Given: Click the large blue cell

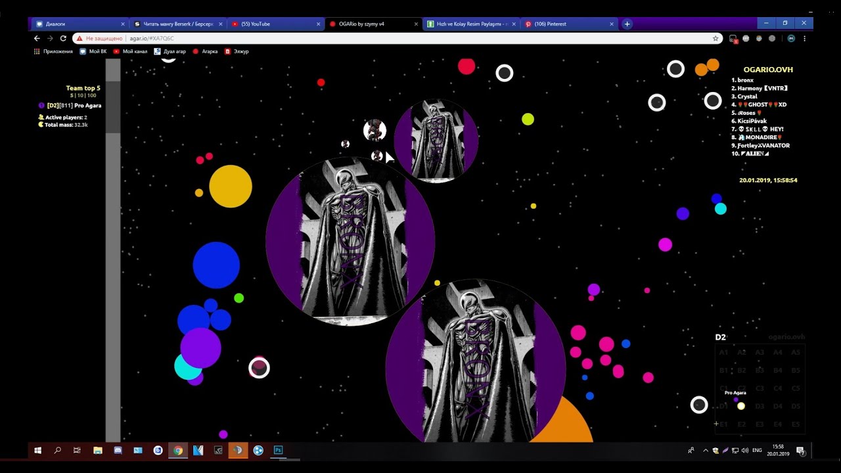Looking at the screenshot, I should [x=216, y=265].
